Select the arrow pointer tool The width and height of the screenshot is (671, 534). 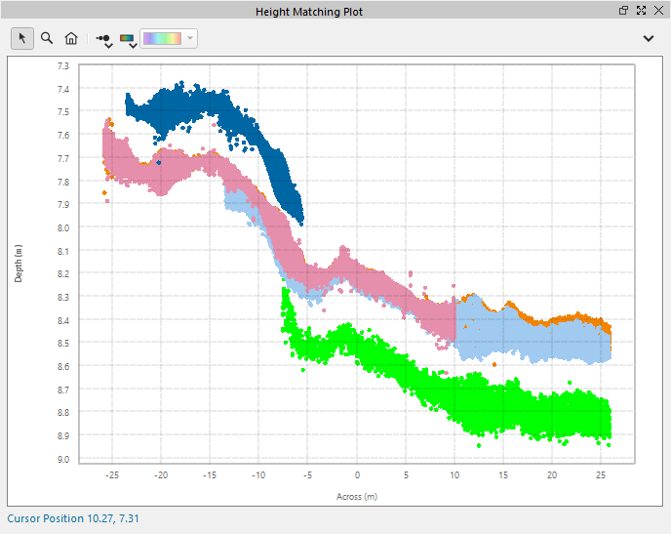click(x=22, y=38)
